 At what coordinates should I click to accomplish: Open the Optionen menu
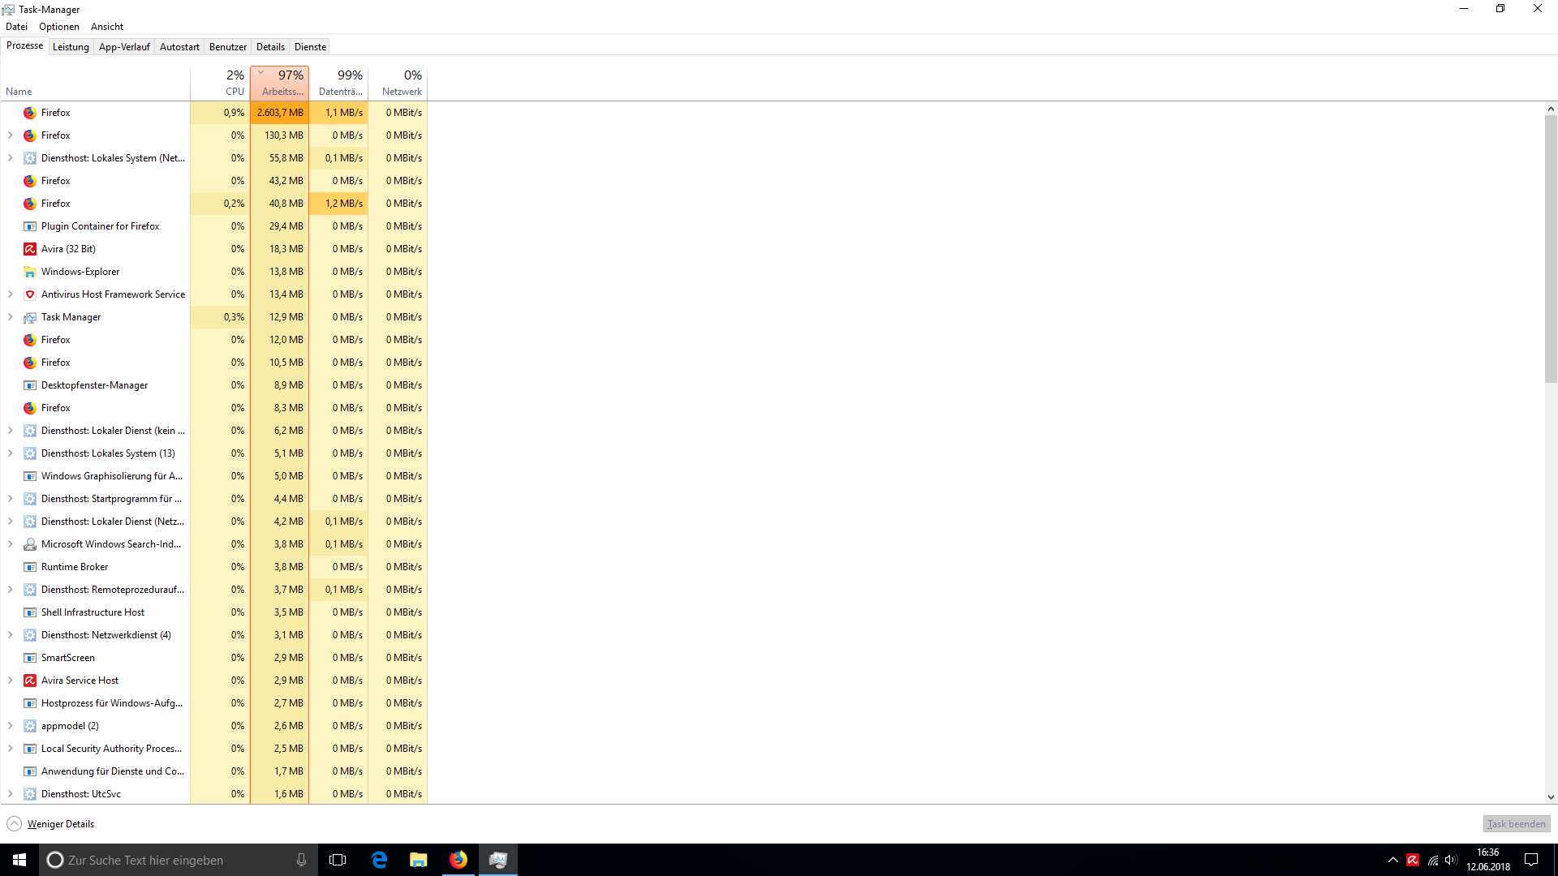(x=59, y=27)
